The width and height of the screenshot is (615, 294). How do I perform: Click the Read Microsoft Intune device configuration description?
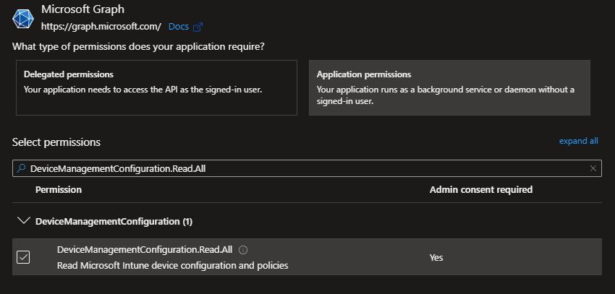tap(172, 265)
